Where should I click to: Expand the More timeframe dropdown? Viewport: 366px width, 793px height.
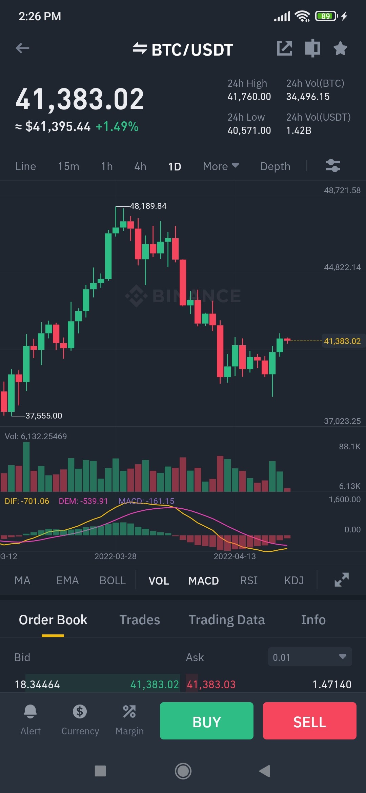pos(221,166)
